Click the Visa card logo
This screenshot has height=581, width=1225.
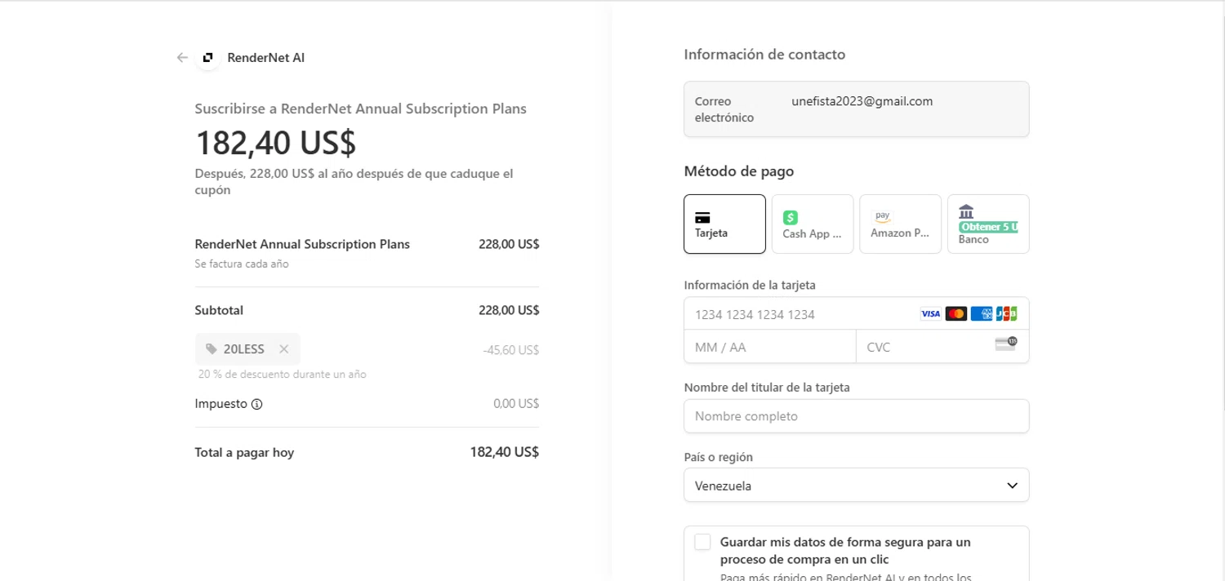(x=930, y=314)
